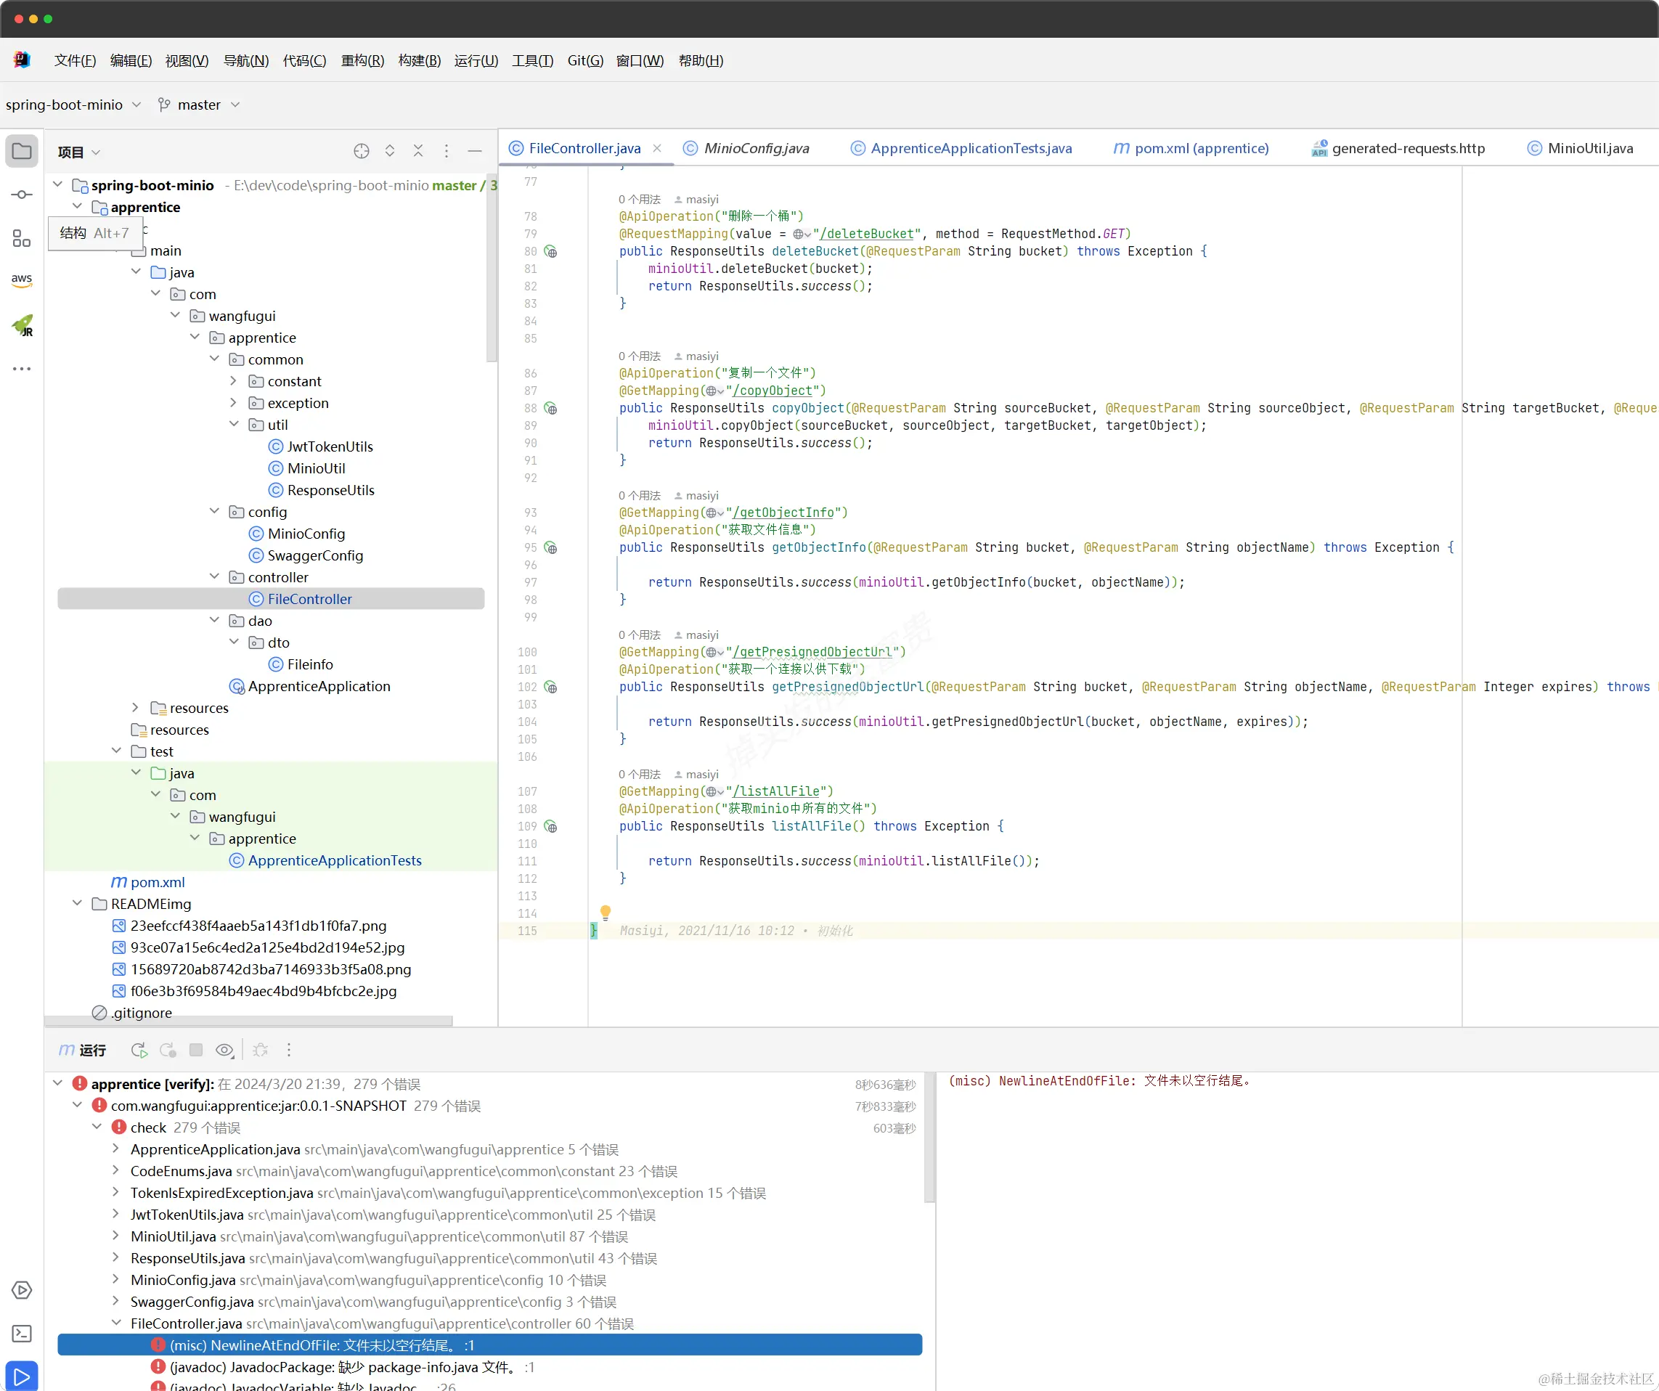Toggle the Run tool window play button

point(21,1375)
